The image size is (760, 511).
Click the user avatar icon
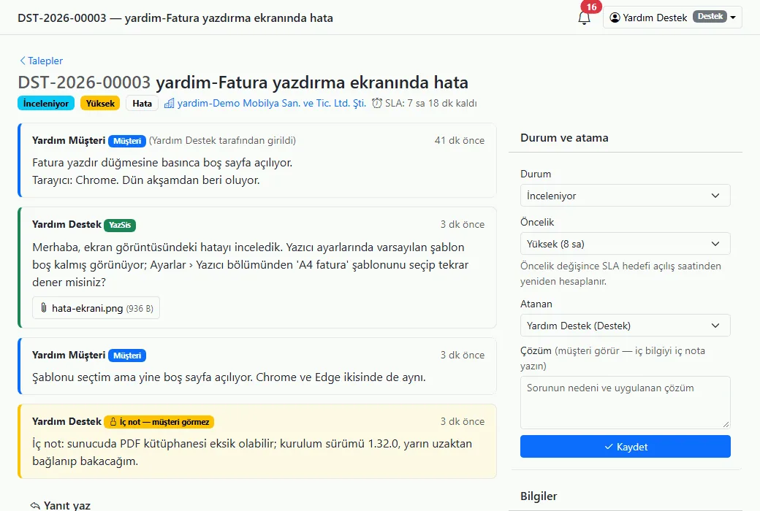click(615, 18)
